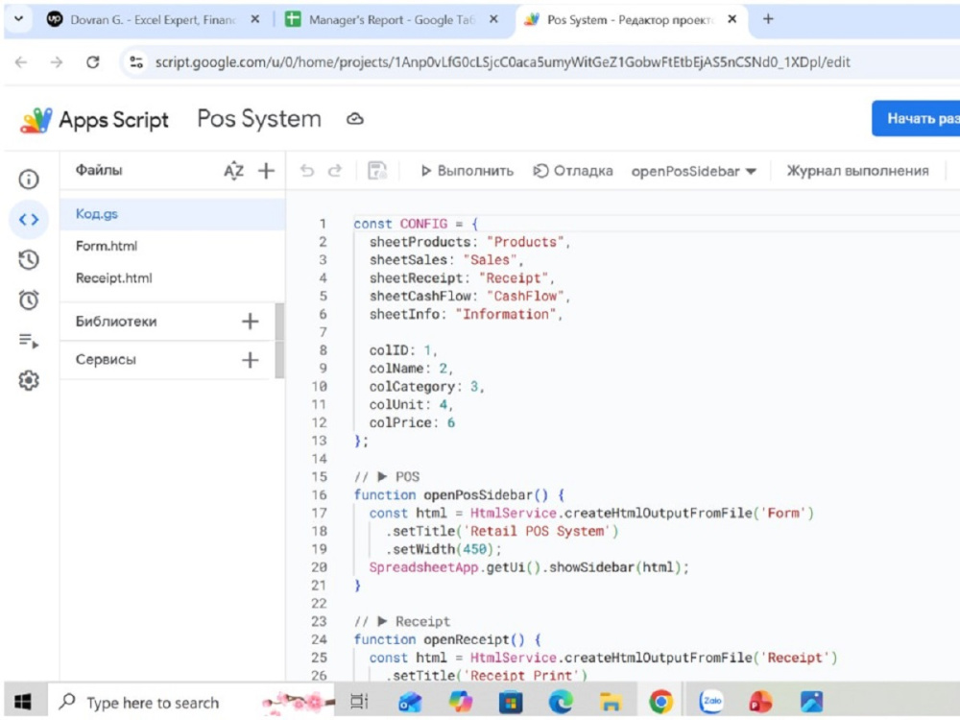
Task: Open the browser tab search chevron
Action: coord(19,19)
